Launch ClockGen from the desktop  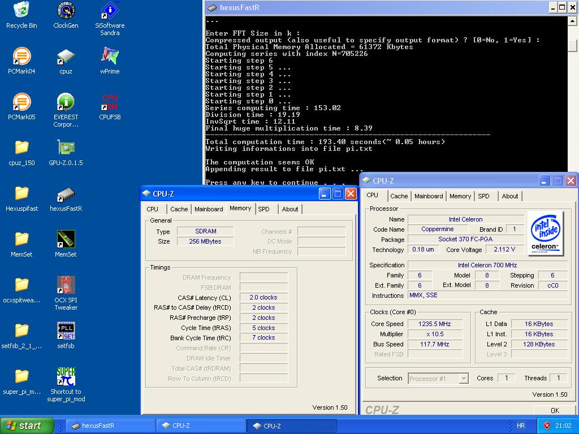point(66,10)
